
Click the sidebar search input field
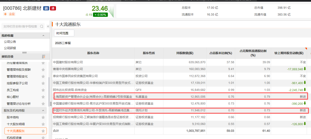(20, 27)
